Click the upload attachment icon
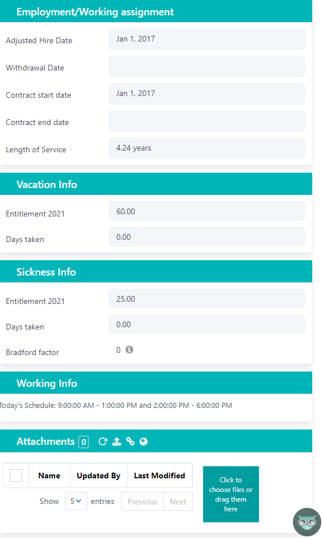The image size is (323, 538). click(x=116, y=441)
